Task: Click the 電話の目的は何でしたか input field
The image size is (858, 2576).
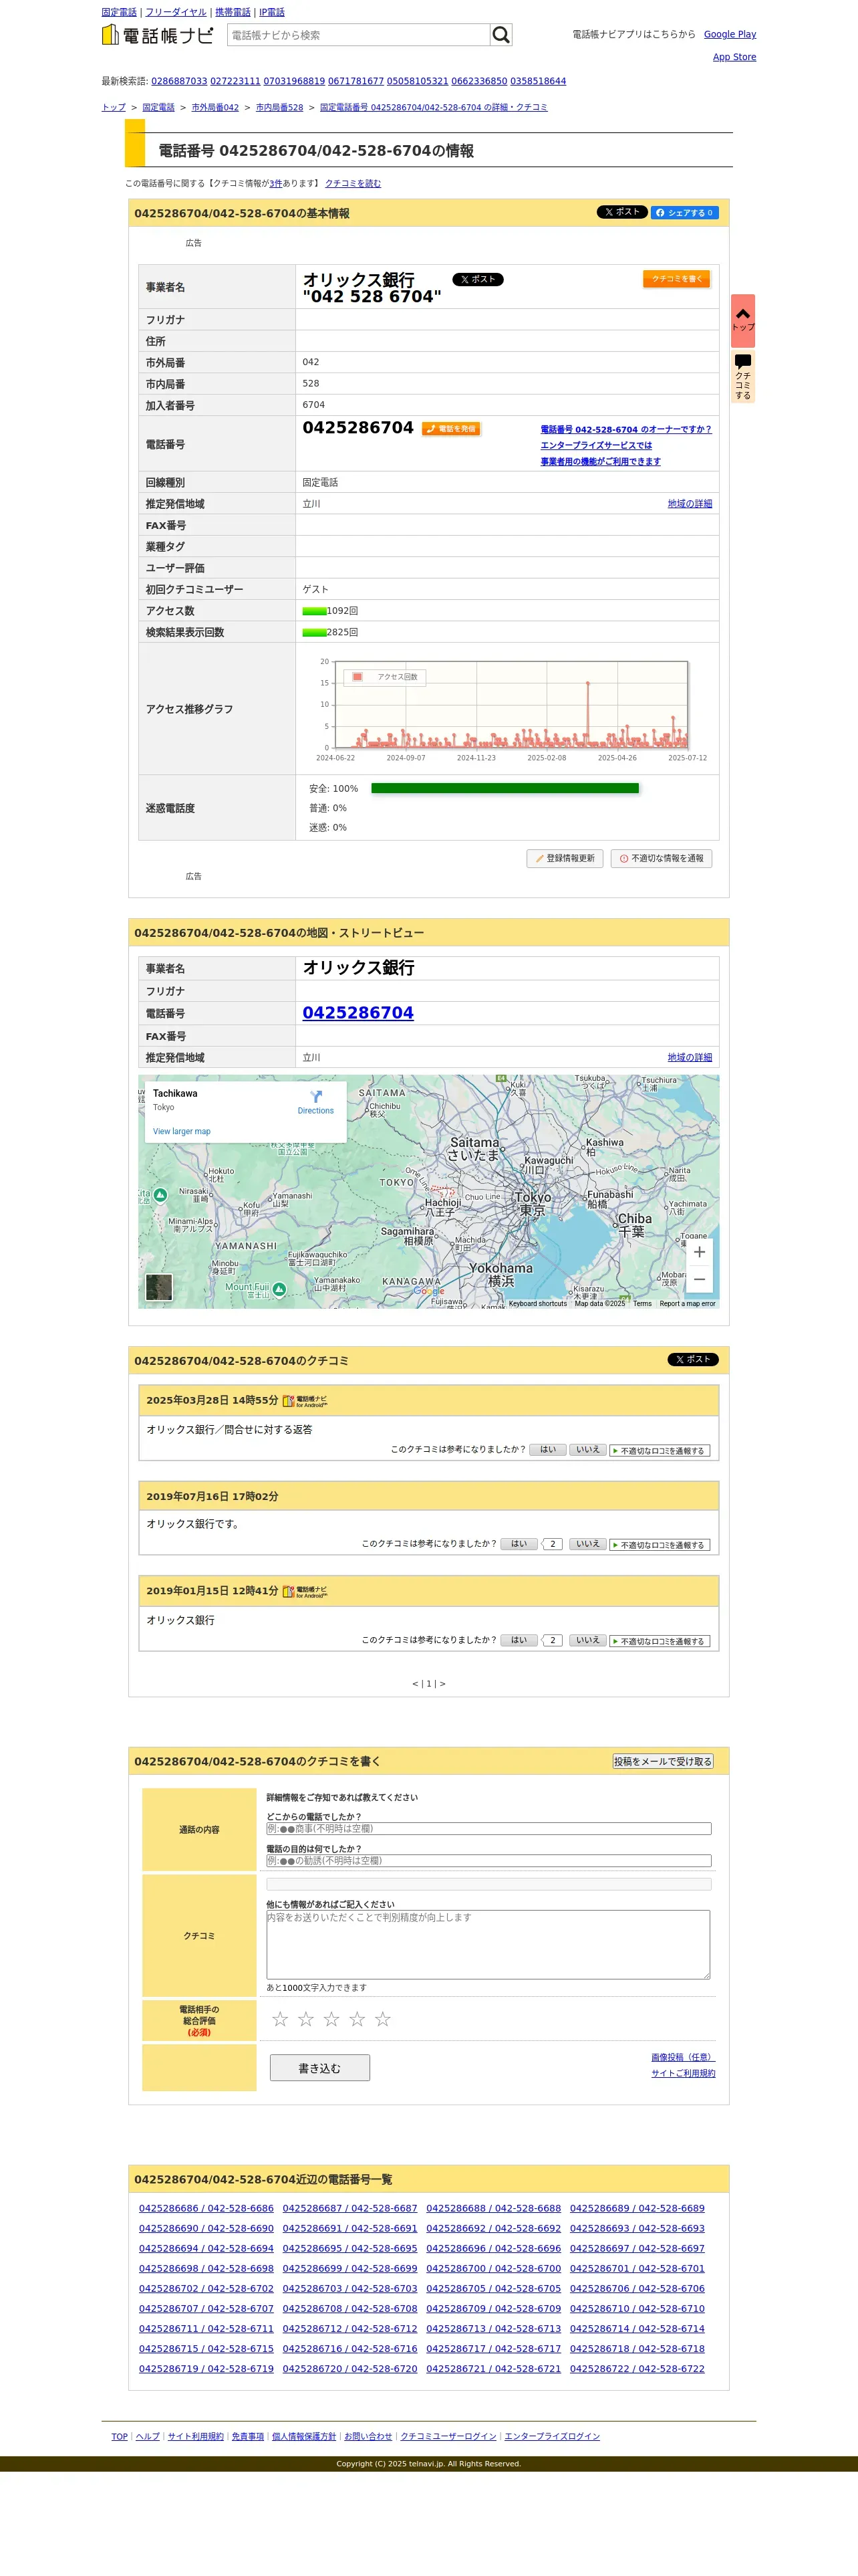Action: 488,1861
